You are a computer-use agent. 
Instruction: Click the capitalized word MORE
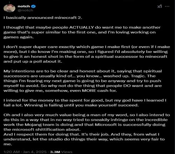tap(89, 91)
